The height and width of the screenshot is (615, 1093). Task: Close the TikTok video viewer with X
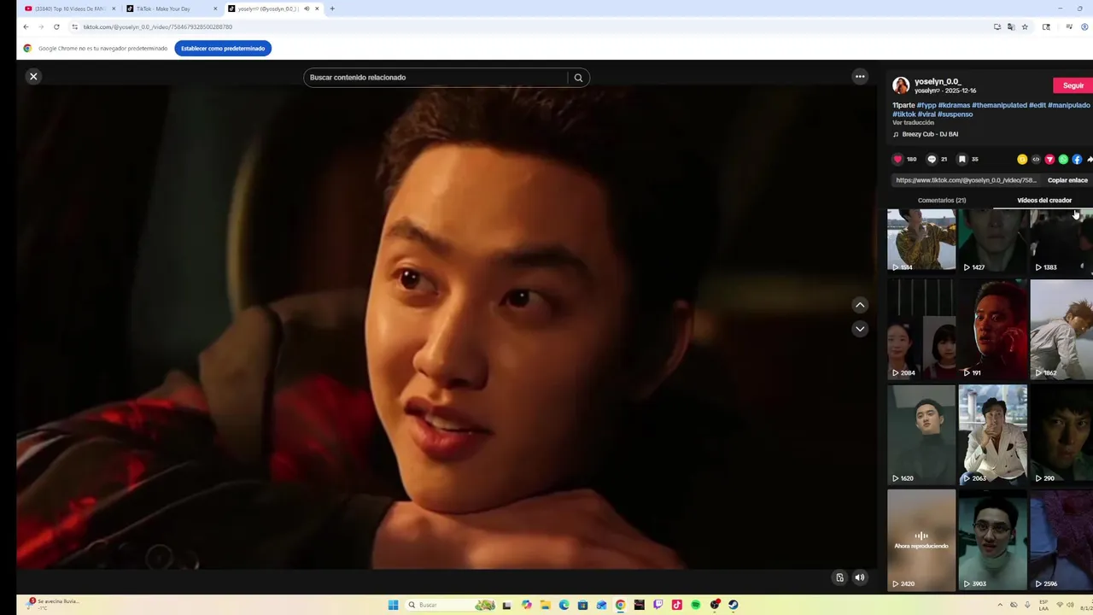[x=33, y=77]
